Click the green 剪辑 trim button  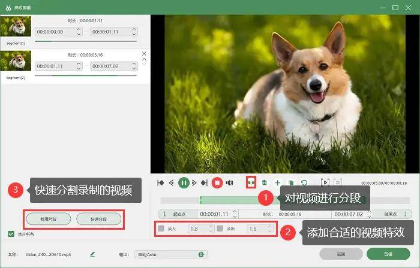click(x=388, y=254)
